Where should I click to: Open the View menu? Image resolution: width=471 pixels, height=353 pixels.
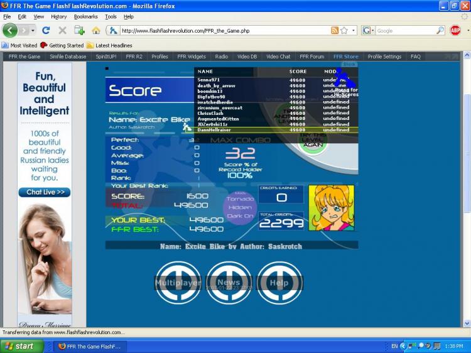tap(38, 16)
